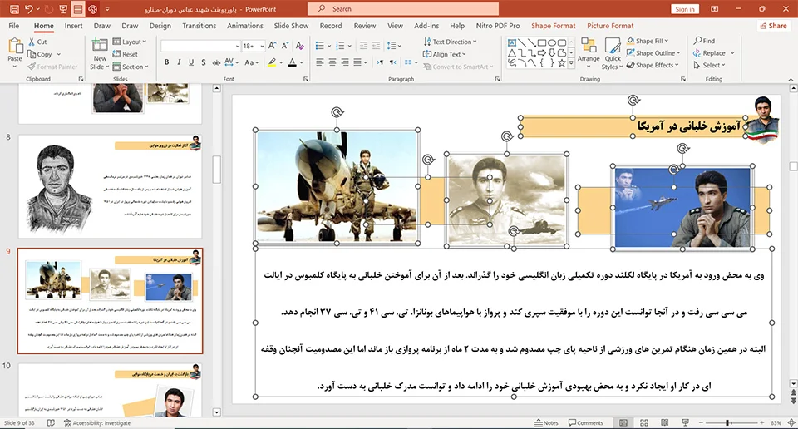798x429 pixels.
Task: Select slide 8 thumbnail
Action: point(110,187)
